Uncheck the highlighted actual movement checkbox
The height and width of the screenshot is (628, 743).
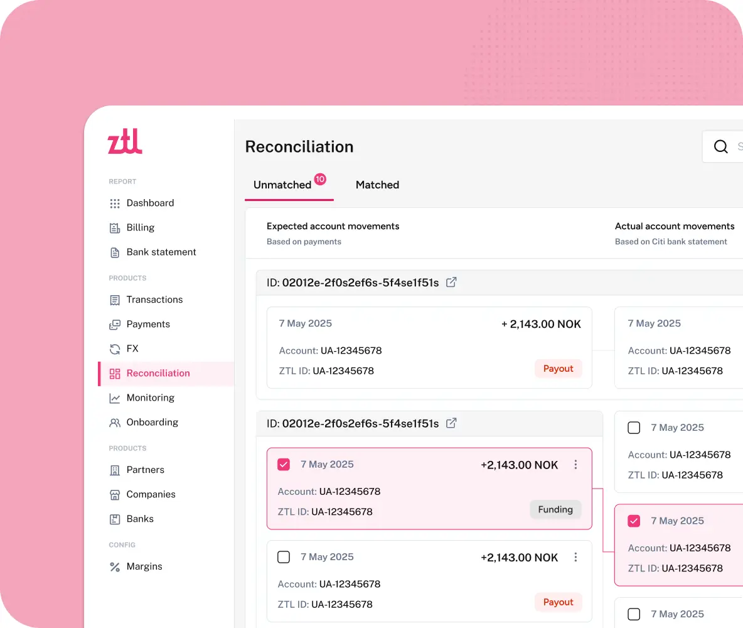click(x=634, y=521)
